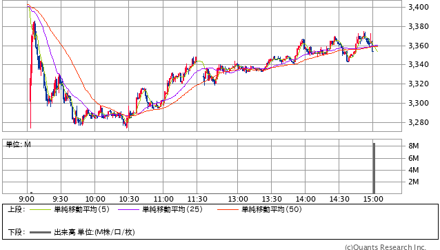Viewport: 440px width, 250px height.
Task: Click the 単位: M volume unit label
Action: click(x=19, y=144)
